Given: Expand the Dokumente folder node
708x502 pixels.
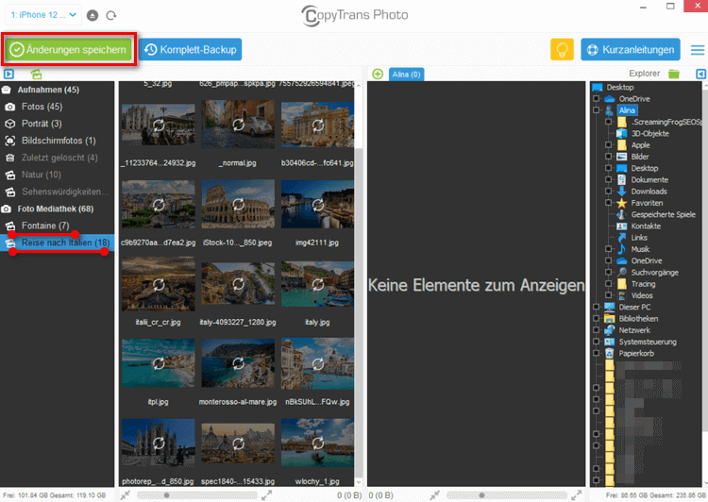Looking at the screenshot, I should 609,179.
